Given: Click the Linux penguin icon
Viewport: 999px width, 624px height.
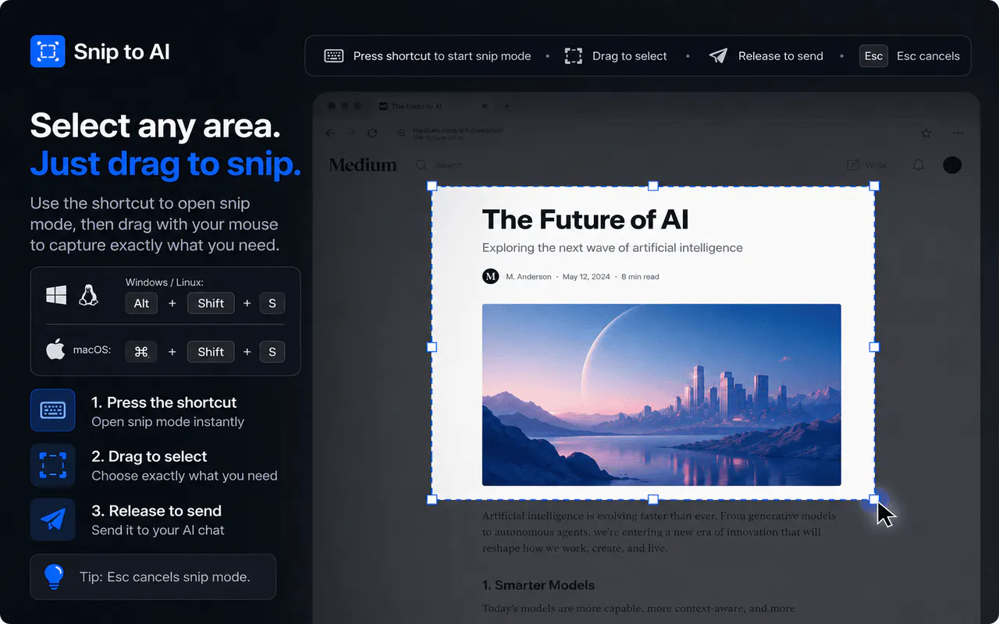Looking at the screenshot, I should (x=88, y=295).
